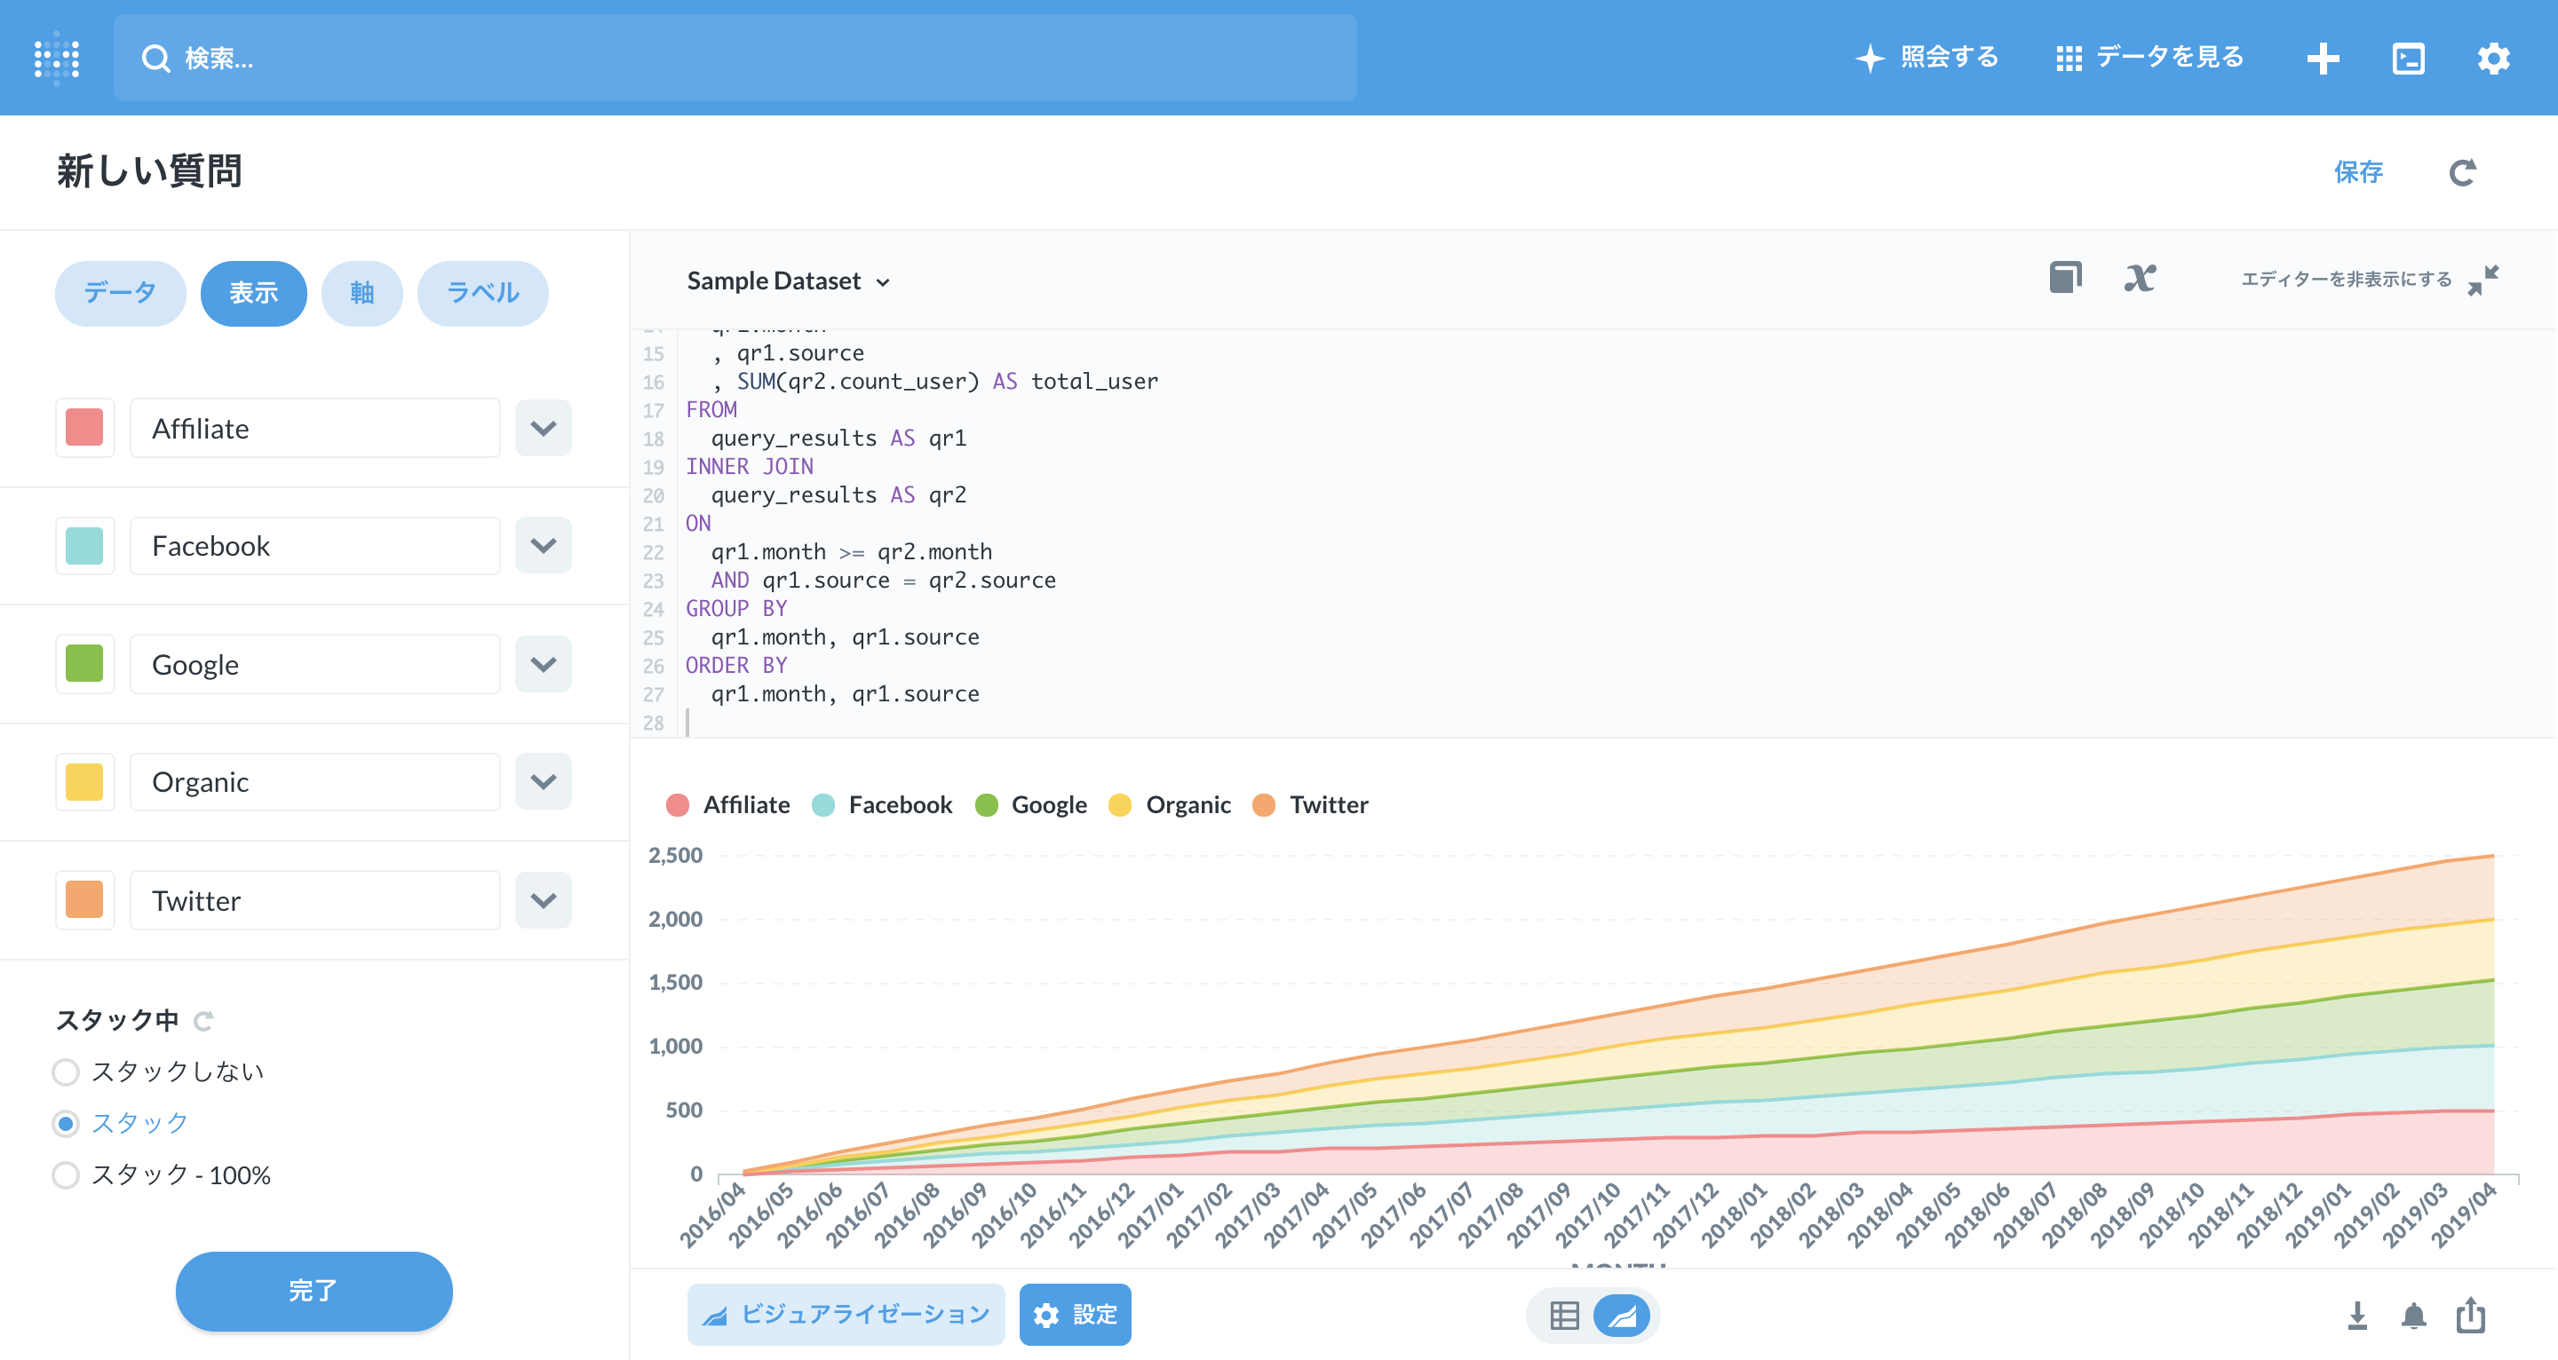Click the plus icon in top bar
The height and width of the screenshot is (1360, 2558).
2322,58
